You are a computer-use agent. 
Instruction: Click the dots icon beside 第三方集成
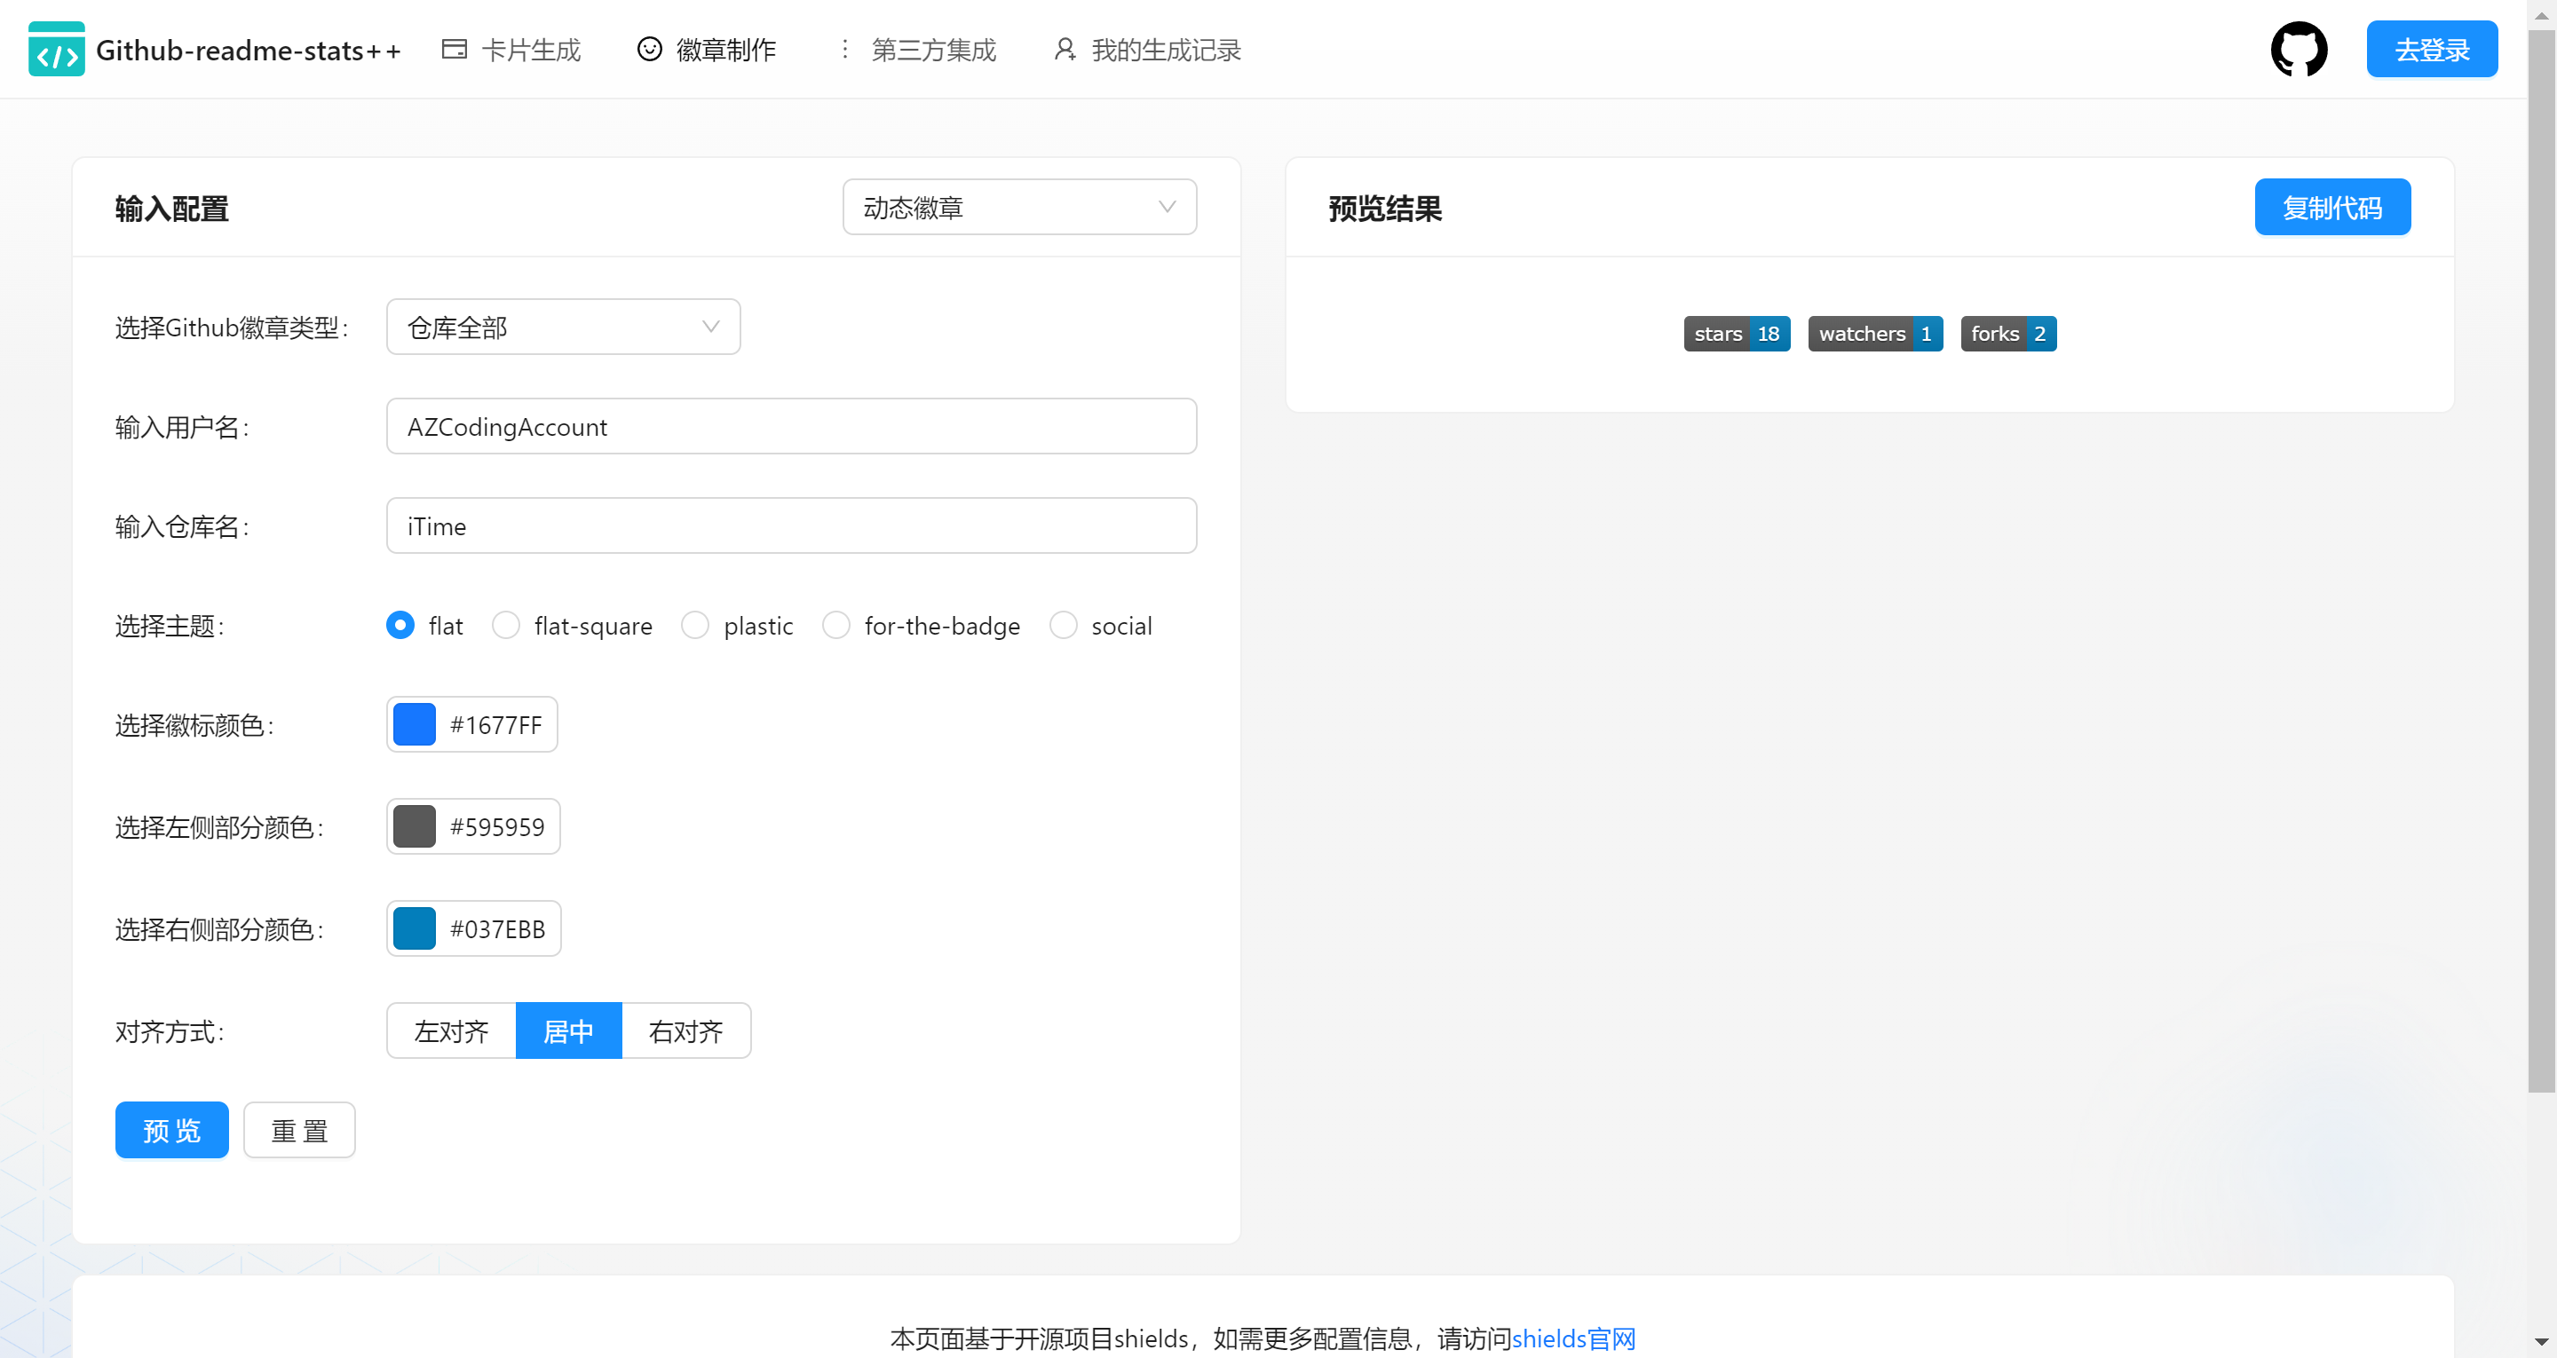(x=844, y=50)
